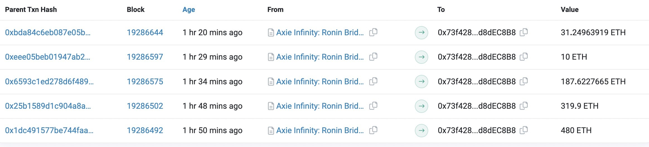The image size is (649, 147).
Task: Open Axie Infinity: Ronin Bridge link in block 19286492 row
Action: [x=320, y=130]
